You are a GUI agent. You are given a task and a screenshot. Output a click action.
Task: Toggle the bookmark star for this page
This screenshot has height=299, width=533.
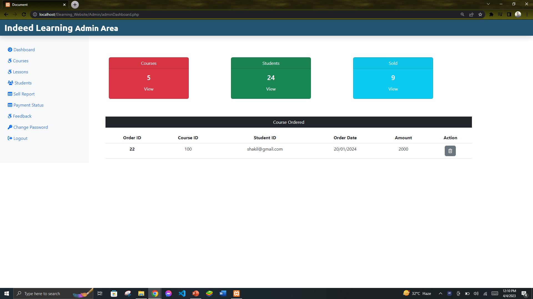point(480,14)
